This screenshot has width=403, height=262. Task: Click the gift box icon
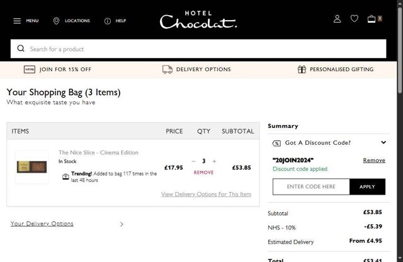coord(302,69)
